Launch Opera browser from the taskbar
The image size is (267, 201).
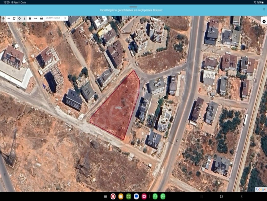click(113, 197)
